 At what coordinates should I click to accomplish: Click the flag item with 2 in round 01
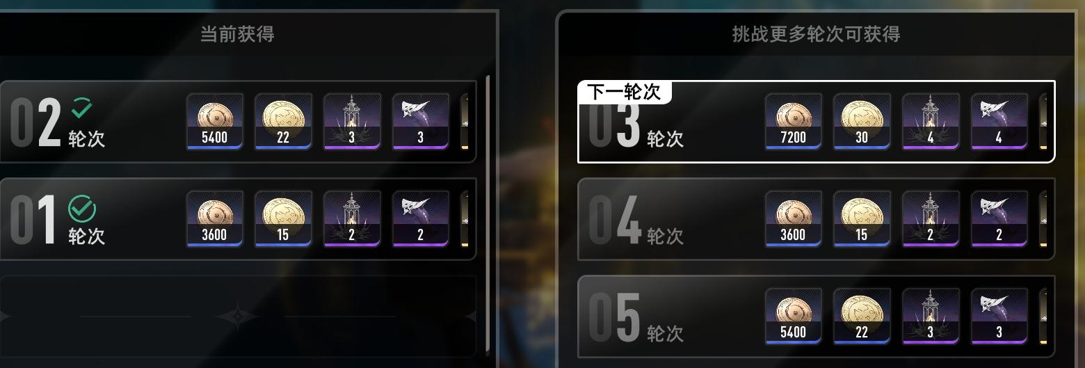(x=421, y=219)
